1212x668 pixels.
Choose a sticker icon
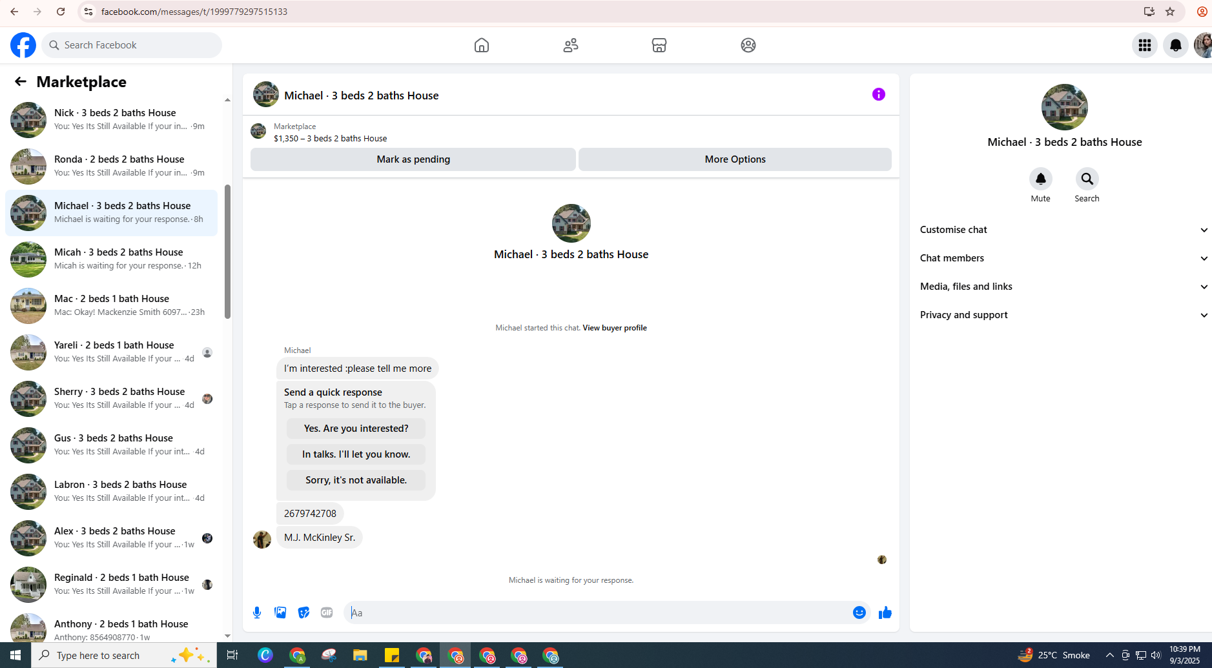tap(303, 612)
